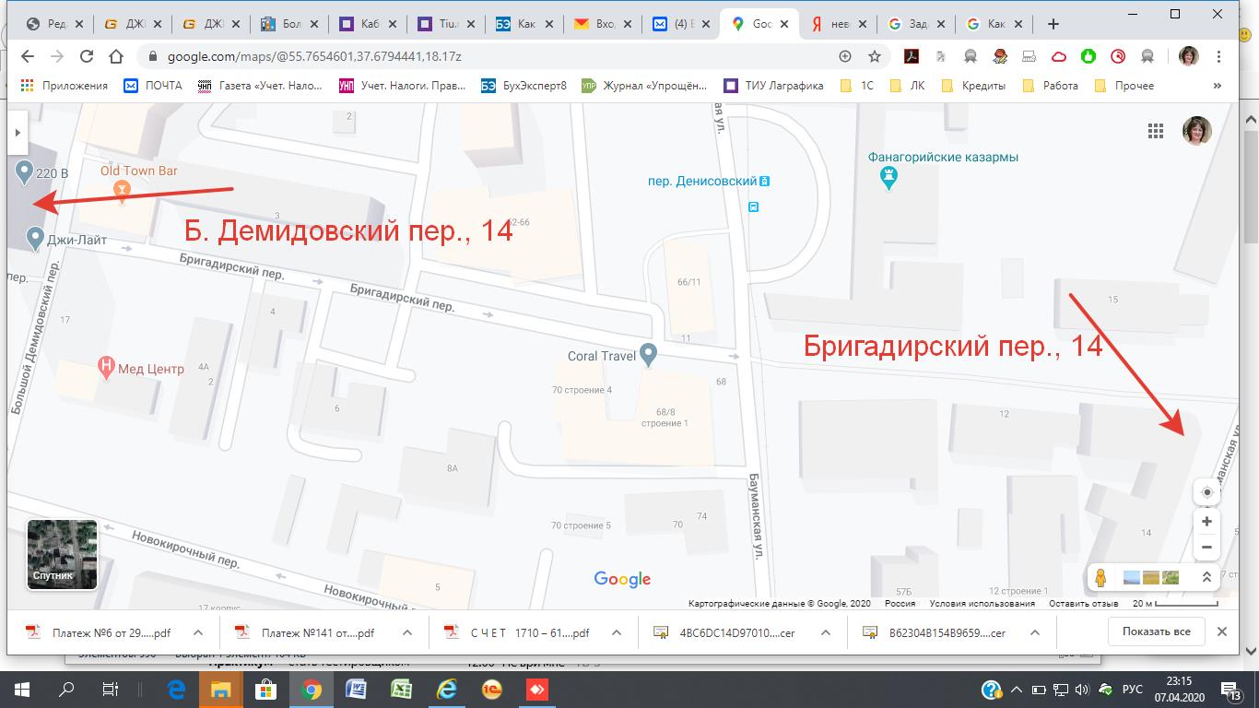The image size is (1259, 708).
Task: Open the Windows Start menu
Action: tap(22, 689)
